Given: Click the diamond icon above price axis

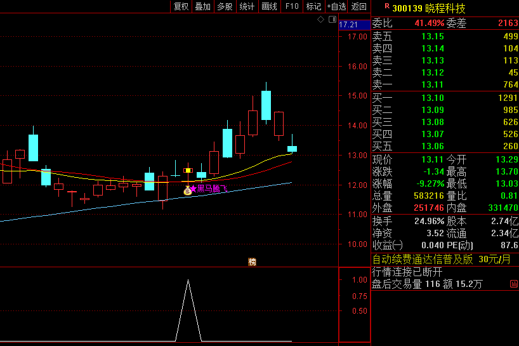Looking at the screenshot, I should click(x=321, y=20).
